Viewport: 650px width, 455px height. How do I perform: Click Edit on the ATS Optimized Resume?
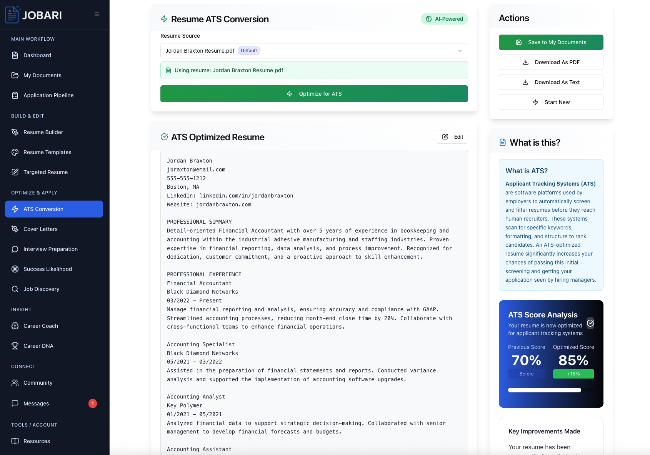(452, 136)
